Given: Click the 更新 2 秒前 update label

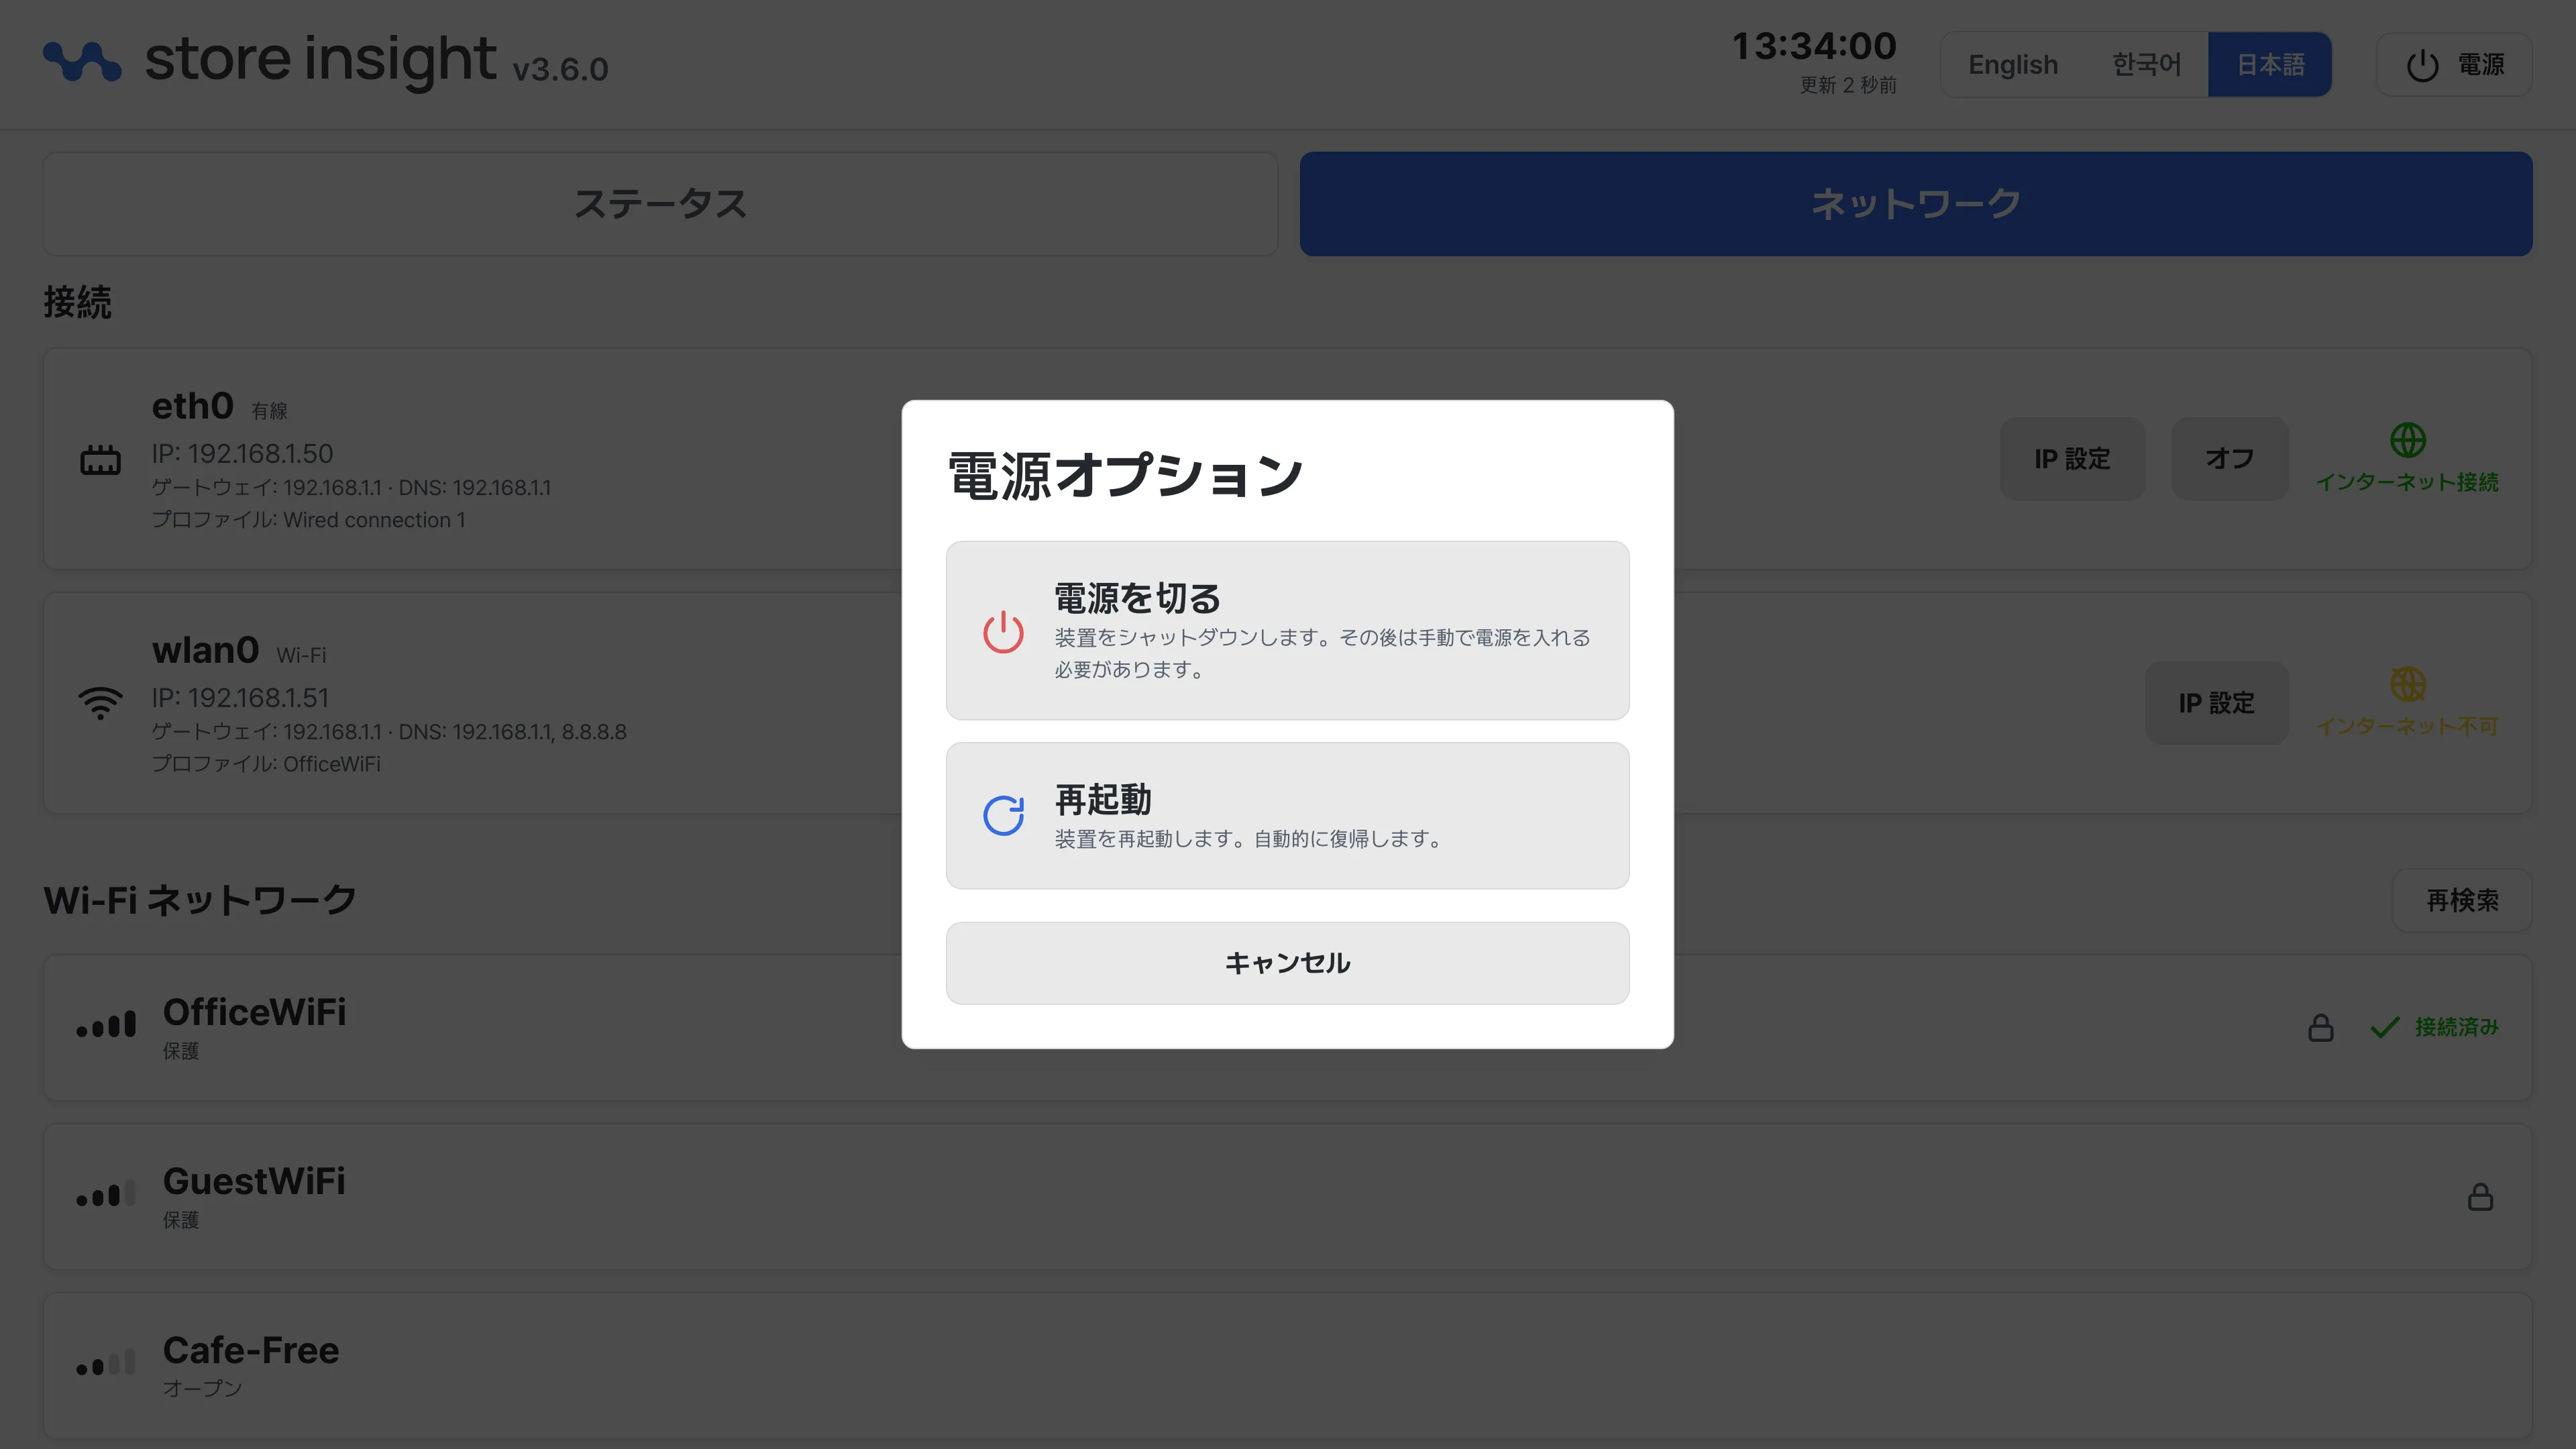Looking at the screenshot, I should [x=1848, y=85].
